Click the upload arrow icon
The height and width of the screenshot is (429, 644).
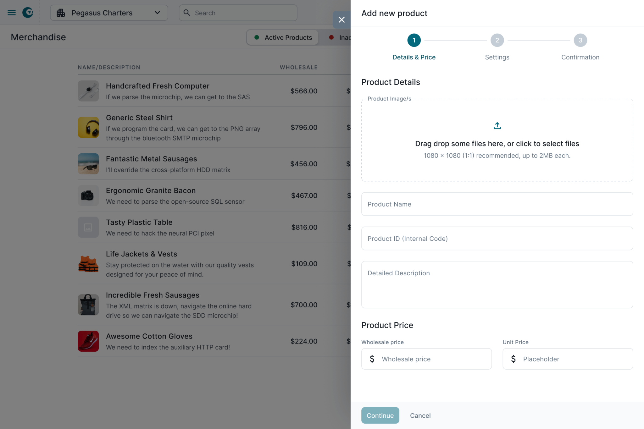pos(497,126)
